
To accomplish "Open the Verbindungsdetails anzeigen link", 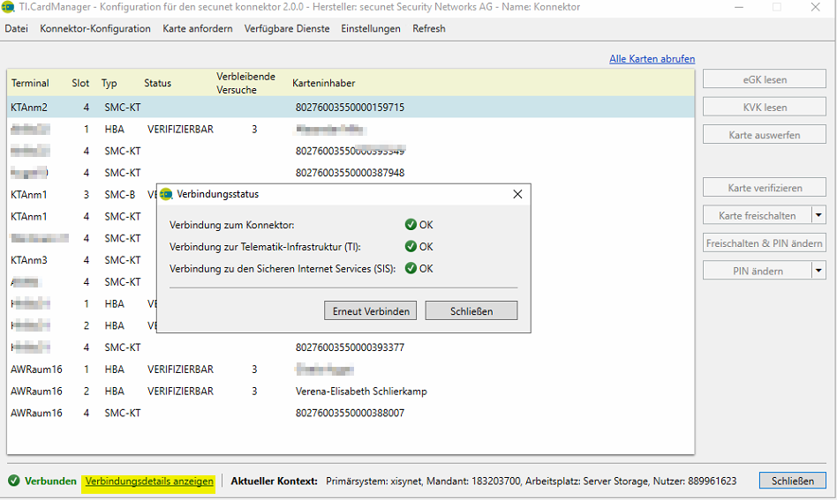I will 149,481.
